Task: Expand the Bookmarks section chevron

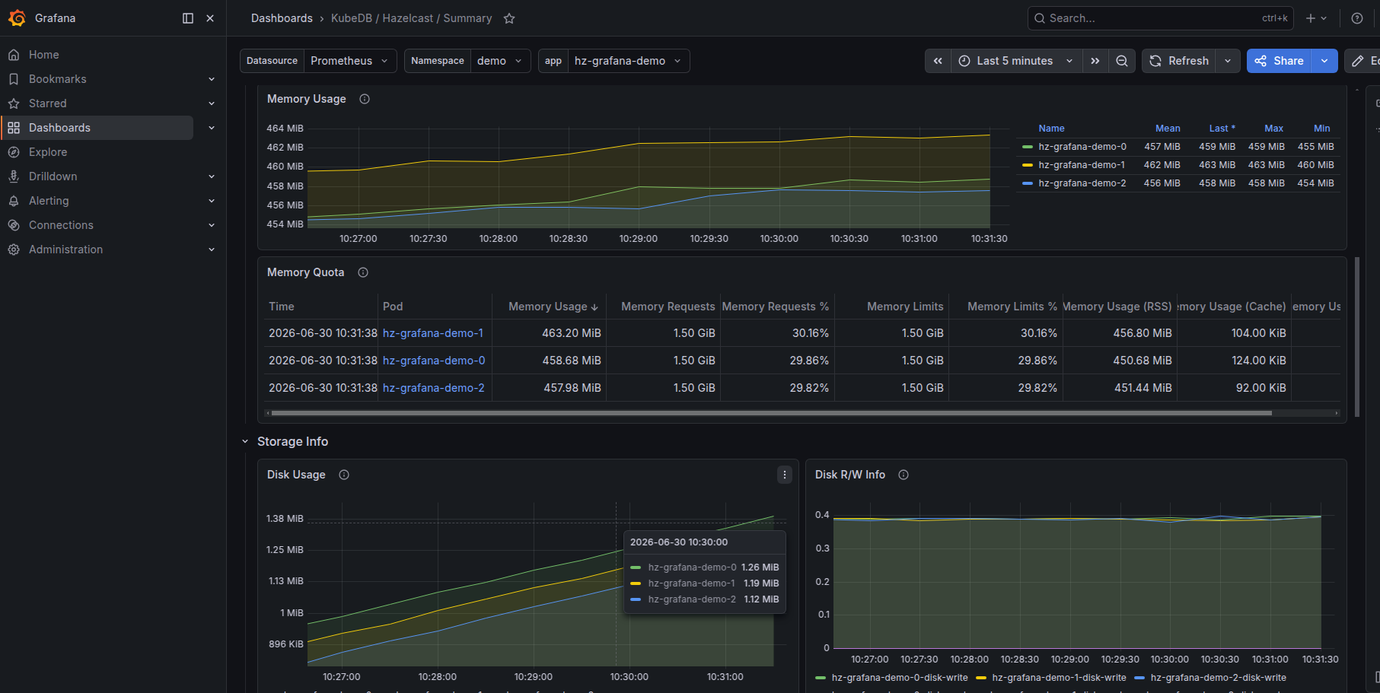Action: click(x=212, y=79)
